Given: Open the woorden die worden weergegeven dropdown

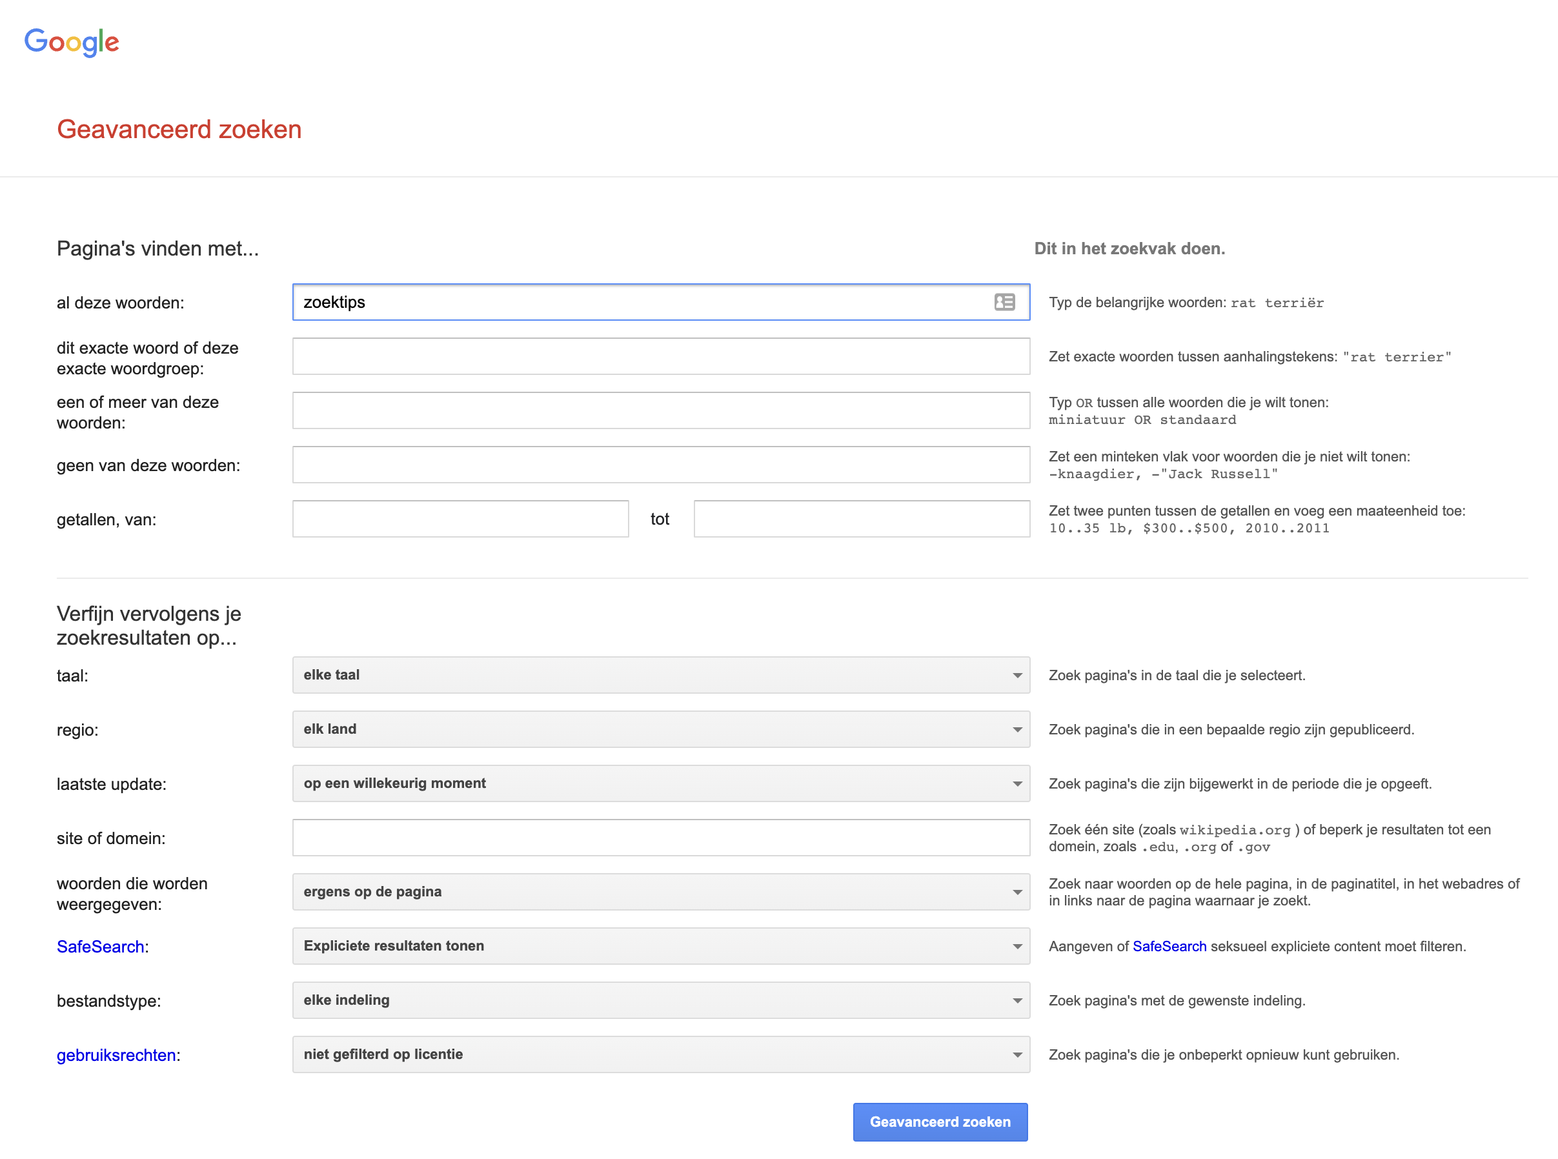Looking at the screenshot, I should click(660, 892).
